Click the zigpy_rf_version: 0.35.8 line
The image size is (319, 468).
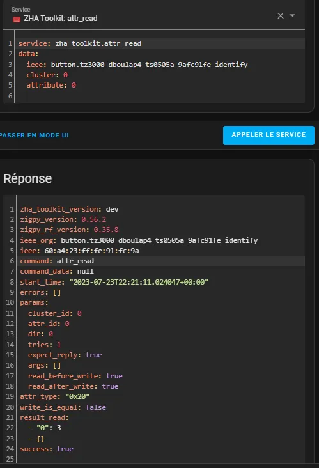click(69, 230)
